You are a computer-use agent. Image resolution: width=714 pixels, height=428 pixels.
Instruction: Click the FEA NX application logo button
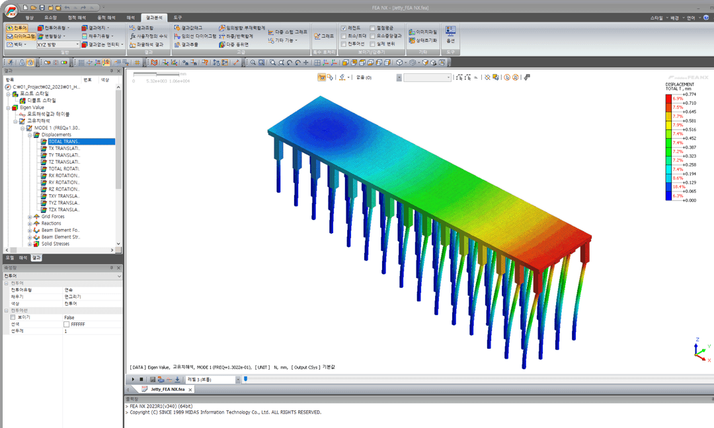tap(10, 11)
